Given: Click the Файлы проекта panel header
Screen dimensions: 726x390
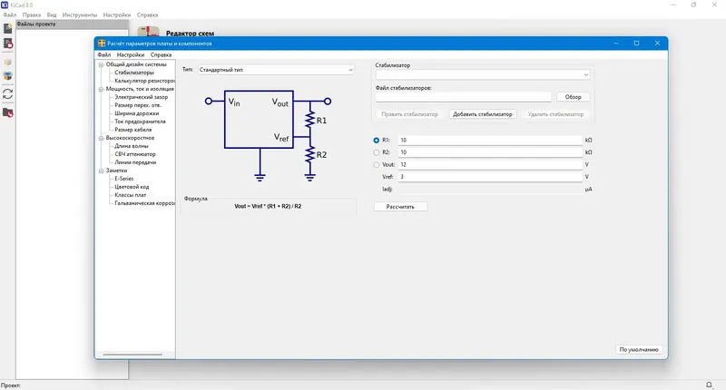Looking at the screenshot, I should [73, 24].
